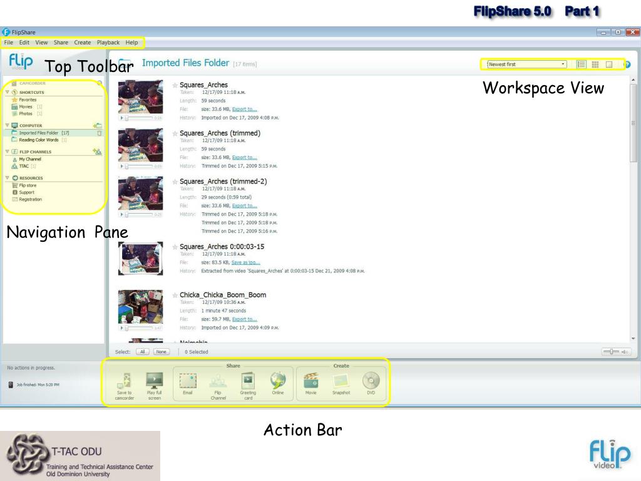The height and width of the screenshot is (481, 641).
Task: Open Movies shortcut in navigation pane
Action: 25,106
